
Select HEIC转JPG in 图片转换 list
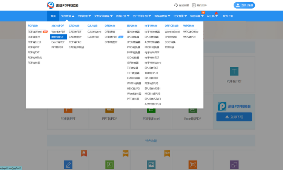coord(133,88)
